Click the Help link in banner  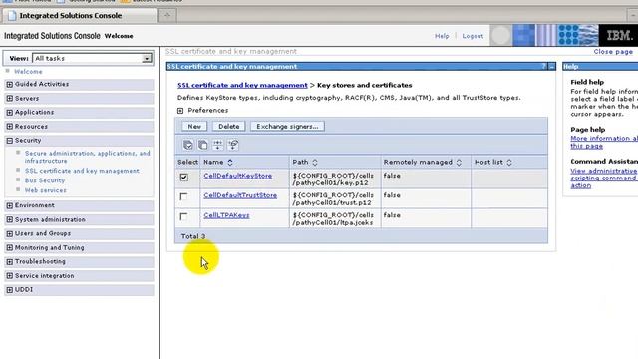tap(442, 36)
